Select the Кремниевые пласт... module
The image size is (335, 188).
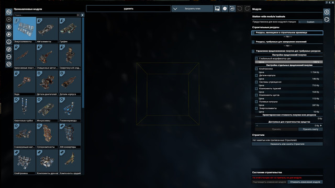pos(25,56)
